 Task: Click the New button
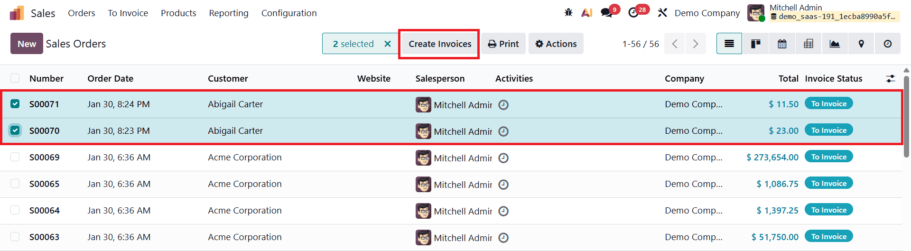click(x=27, y=44)
